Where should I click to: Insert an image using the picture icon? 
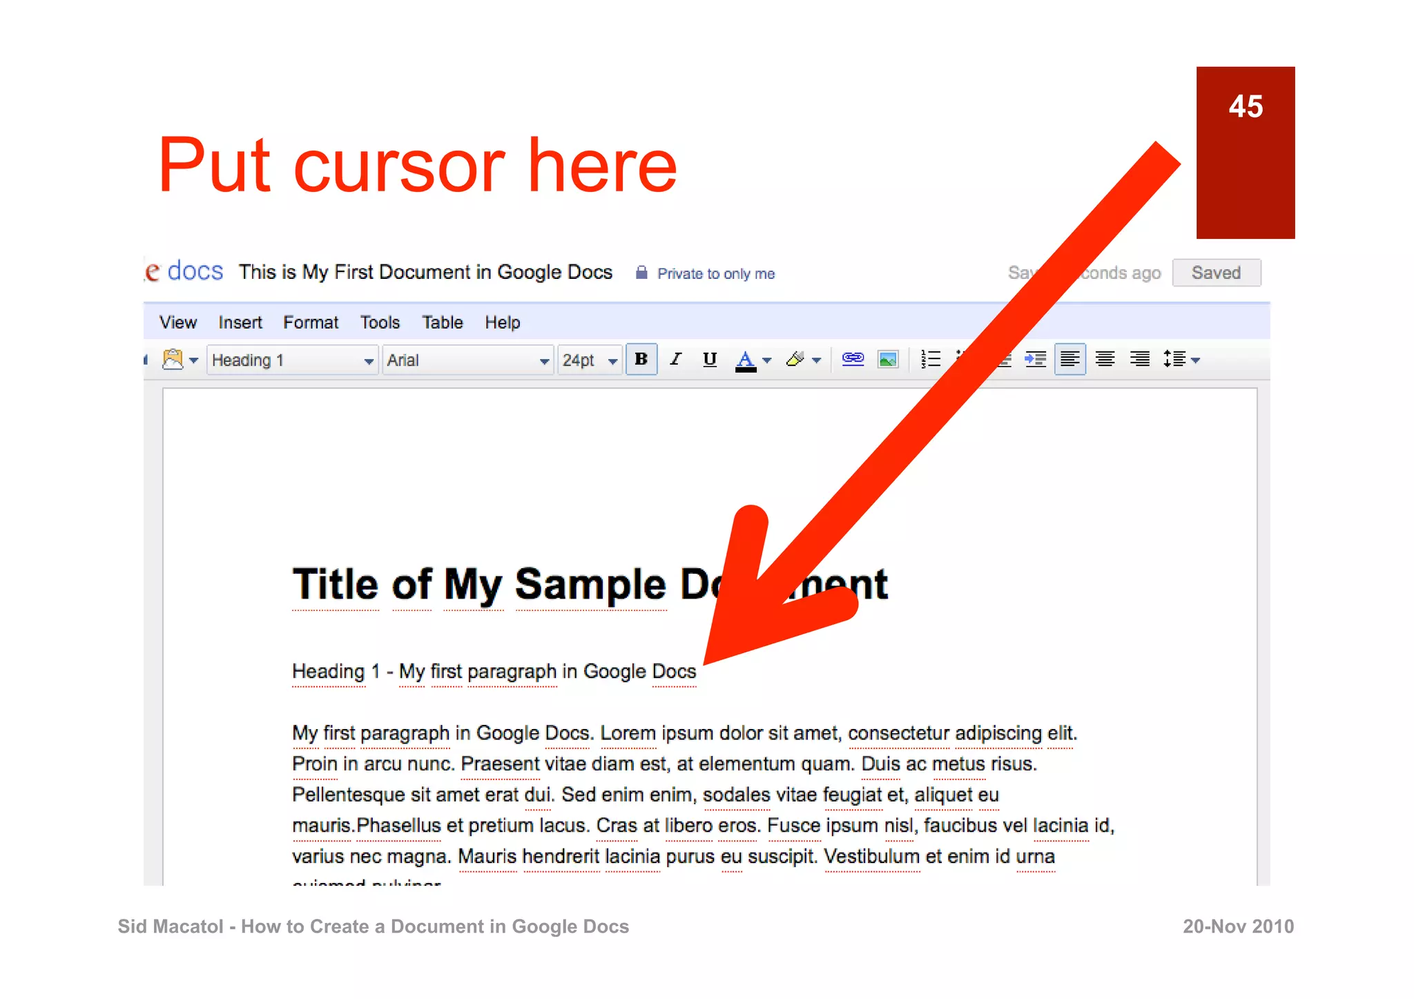pyautogui.click(x=887, y=360)
